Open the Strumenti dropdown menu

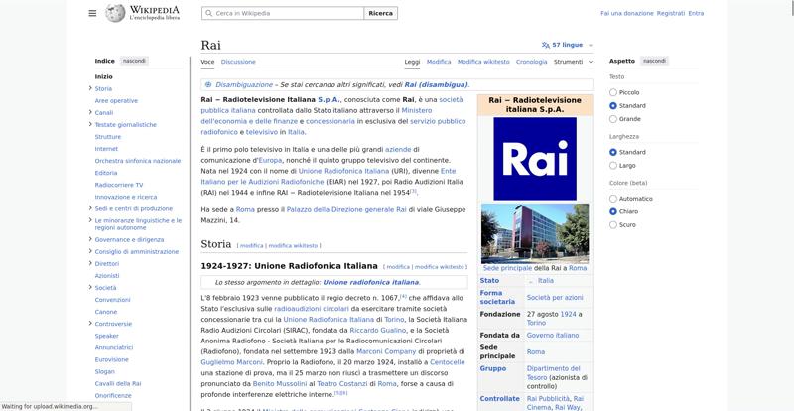(x=572, y=62)
